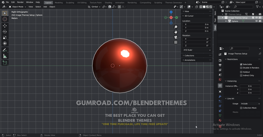Pin the Image Themes Setup properties
This screenshot has height=137, width=263.
tap(260, 54)
